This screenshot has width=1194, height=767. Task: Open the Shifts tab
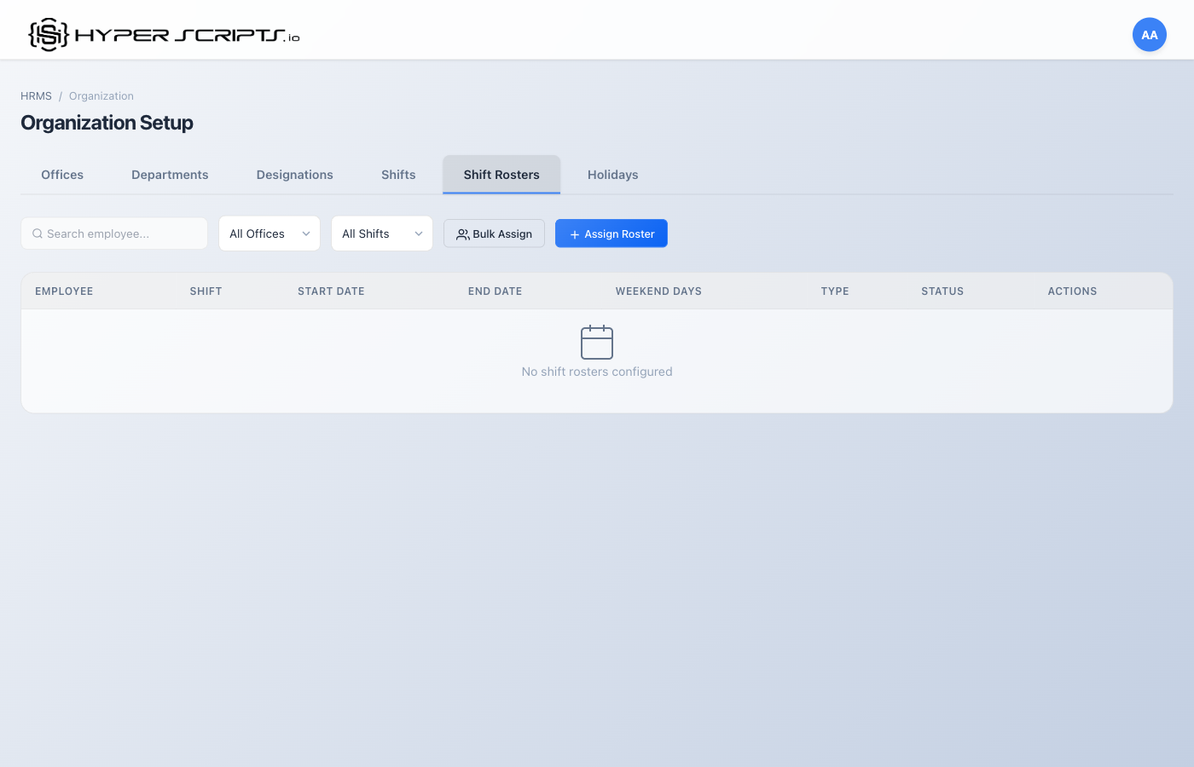pyautogui.click(x=398, y=174)
